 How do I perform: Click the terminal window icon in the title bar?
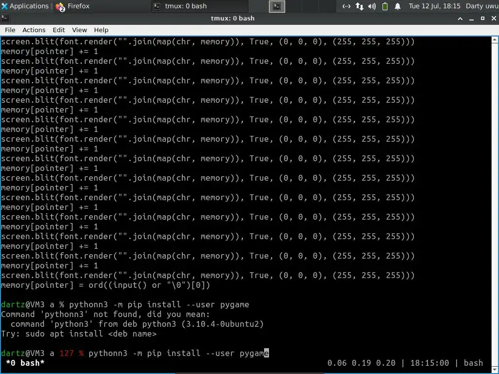[5, 18]
